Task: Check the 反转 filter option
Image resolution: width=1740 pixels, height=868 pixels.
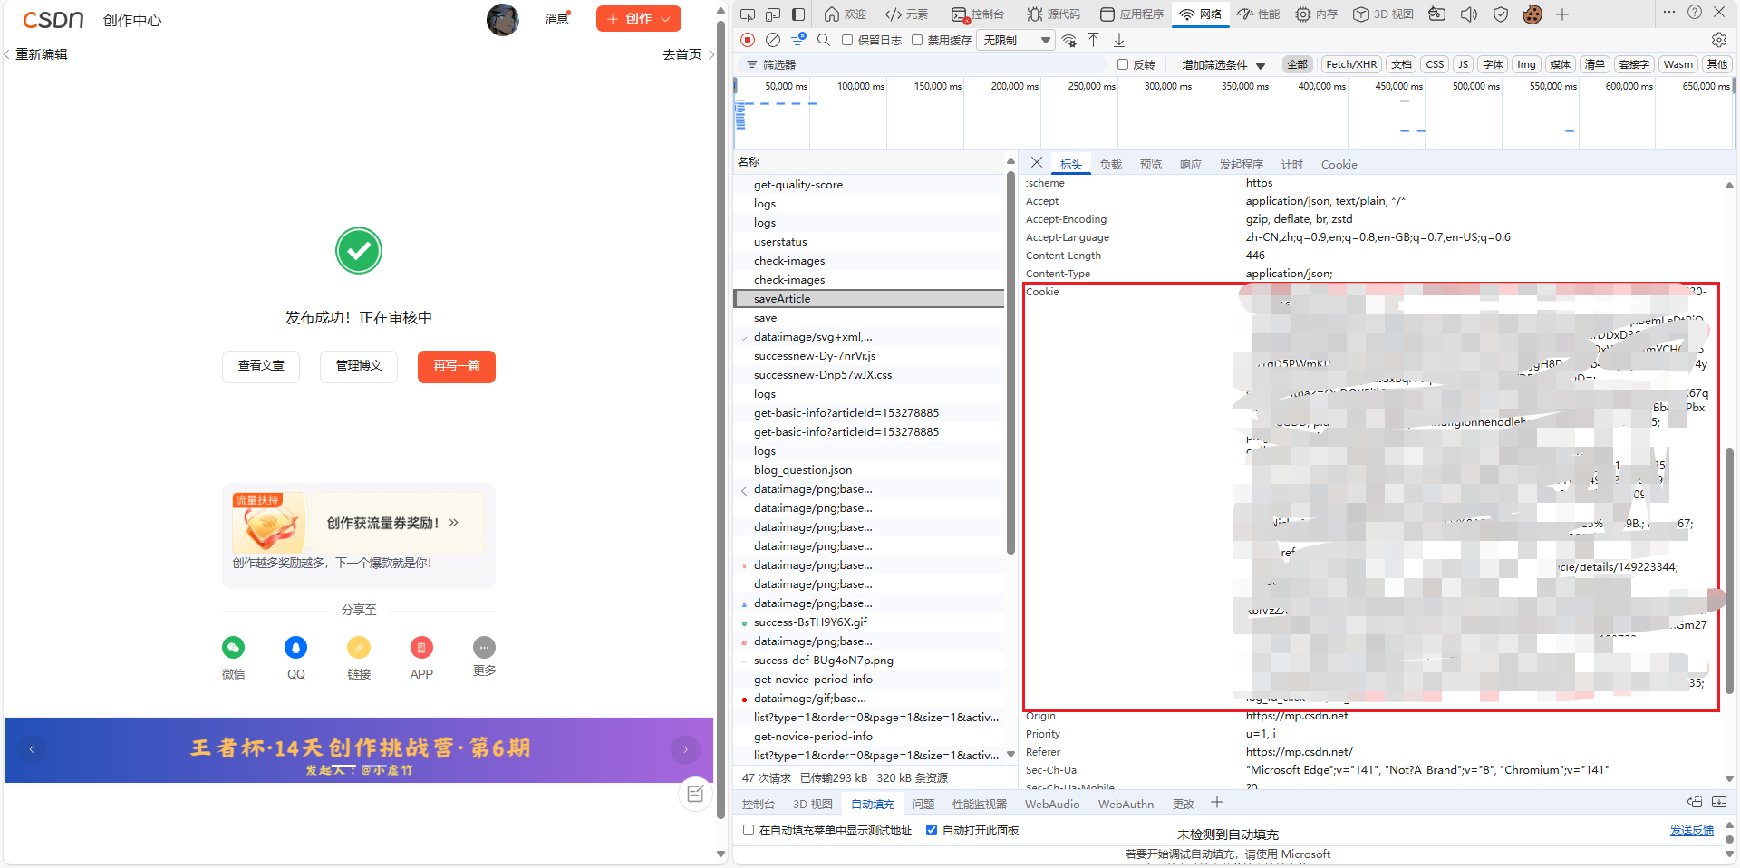Action: [x=1122, y=64]
